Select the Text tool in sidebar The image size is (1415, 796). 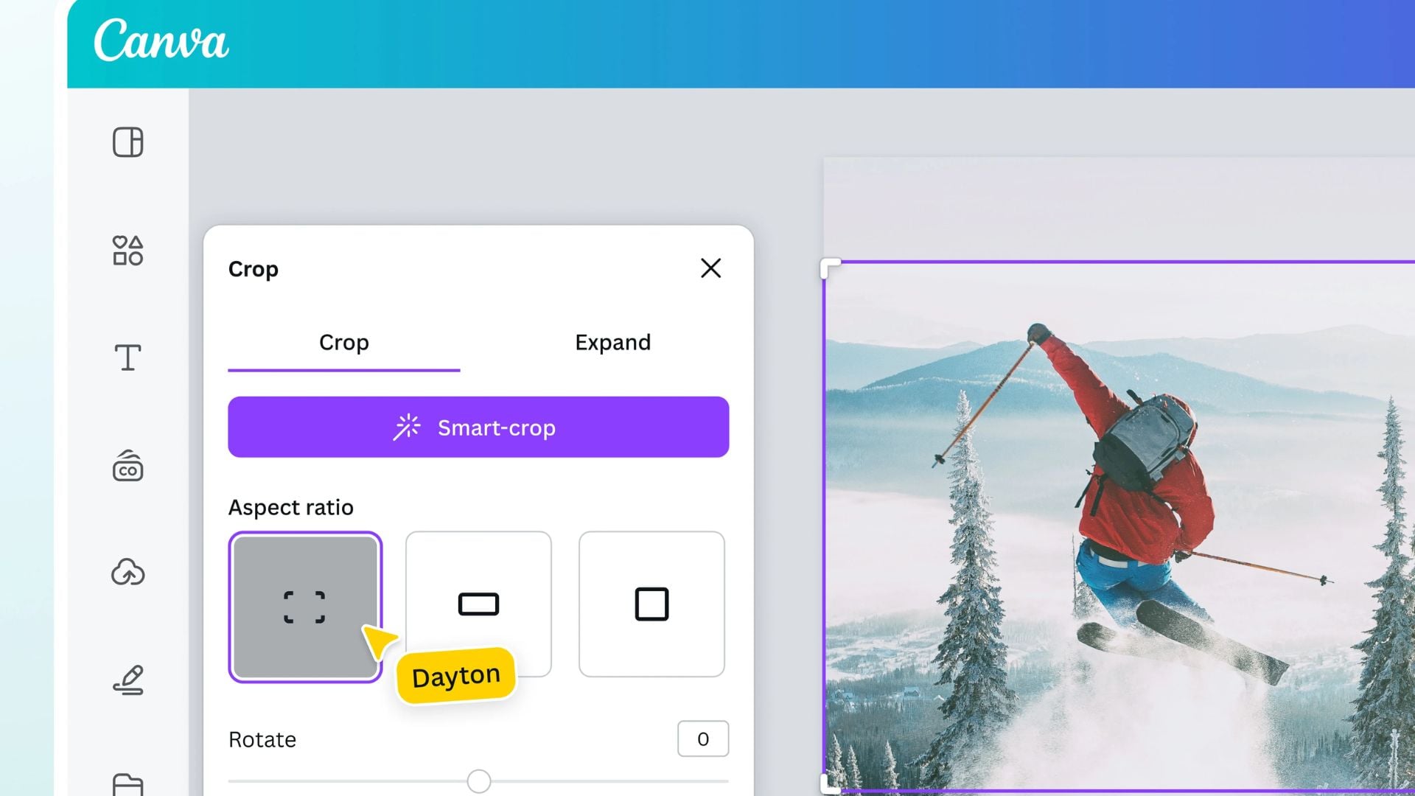(127, 357)
